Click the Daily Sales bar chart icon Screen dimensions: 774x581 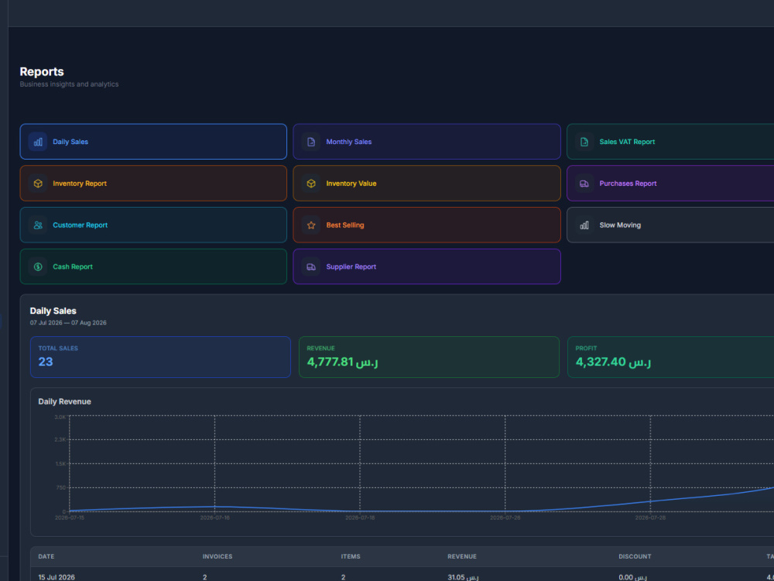(38, 142)
